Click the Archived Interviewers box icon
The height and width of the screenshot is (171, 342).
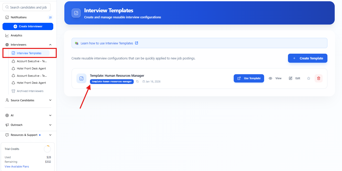pyautogui.click(x=14, y=91)
